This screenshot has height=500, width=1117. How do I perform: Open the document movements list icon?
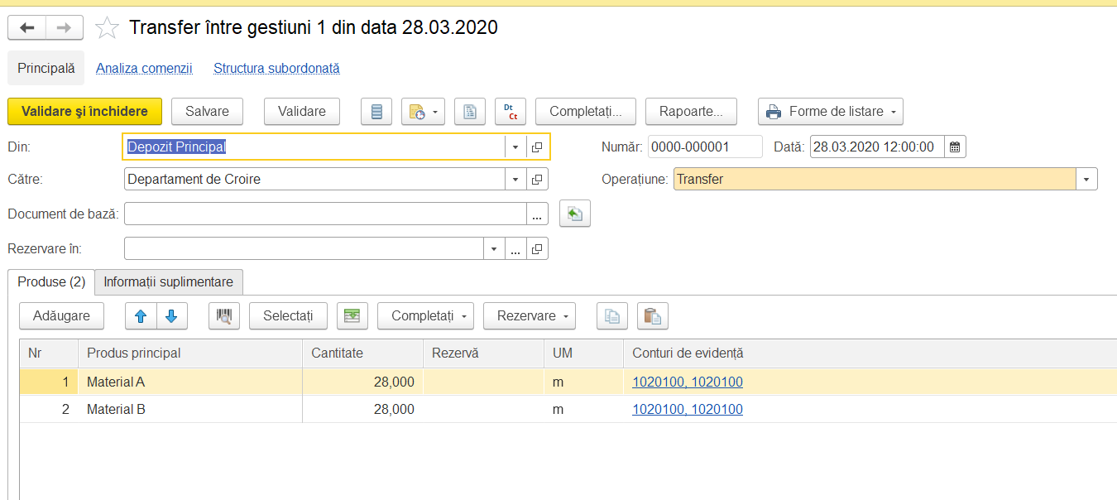coord(376,112)
